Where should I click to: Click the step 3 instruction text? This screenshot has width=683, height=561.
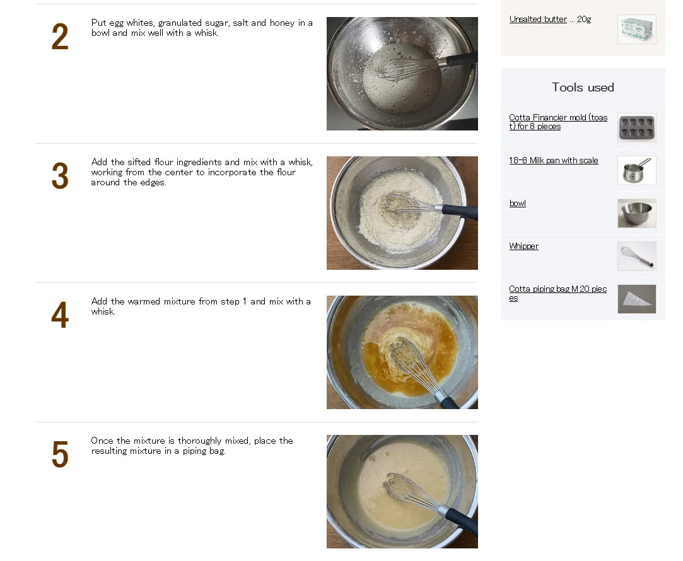(x=202, y=172)
